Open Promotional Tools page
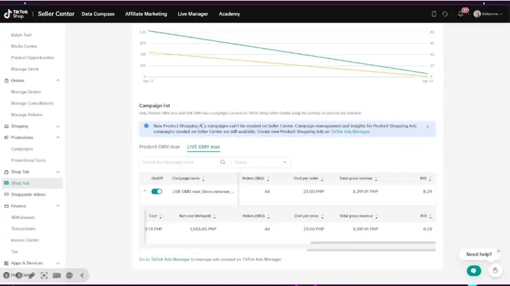 (x=28, y=160)
